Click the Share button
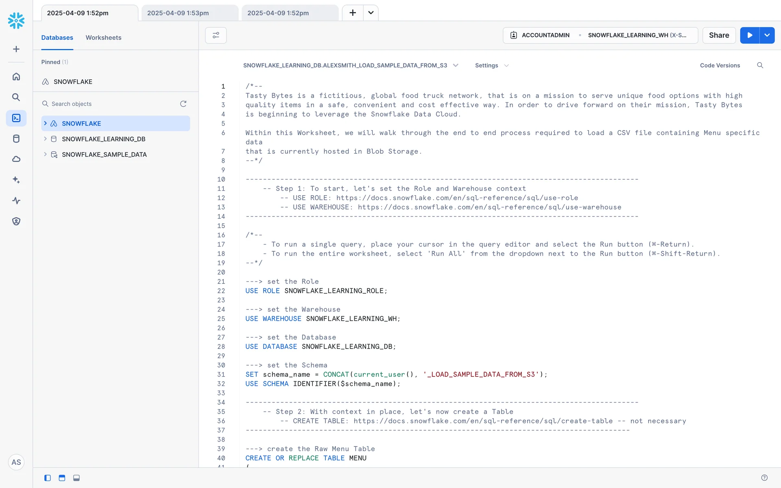 (x=719, y=35)
